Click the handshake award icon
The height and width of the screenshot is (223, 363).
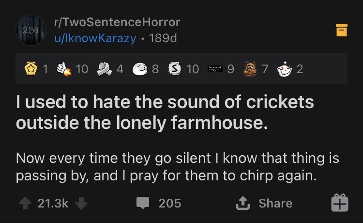pos(102,69)
